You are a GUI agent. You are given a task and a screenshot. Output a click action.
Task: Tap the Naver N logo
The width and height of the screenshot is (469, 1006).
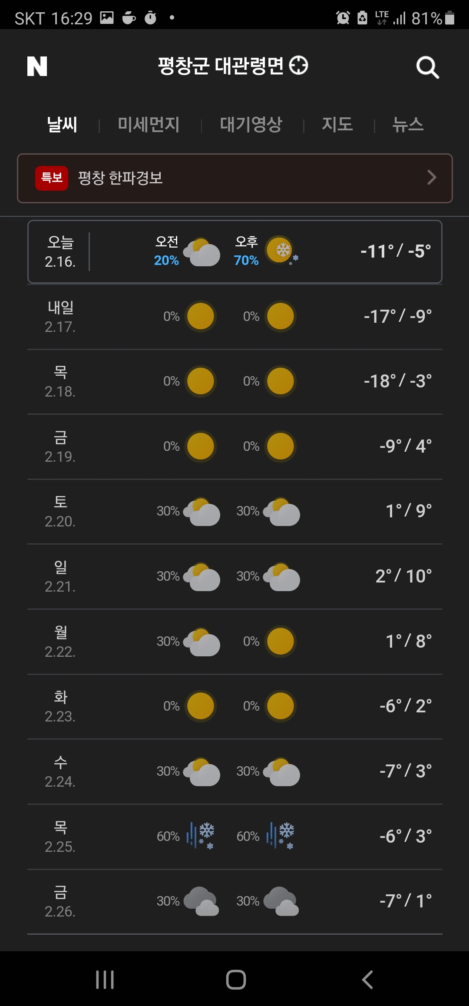(37, 66)
